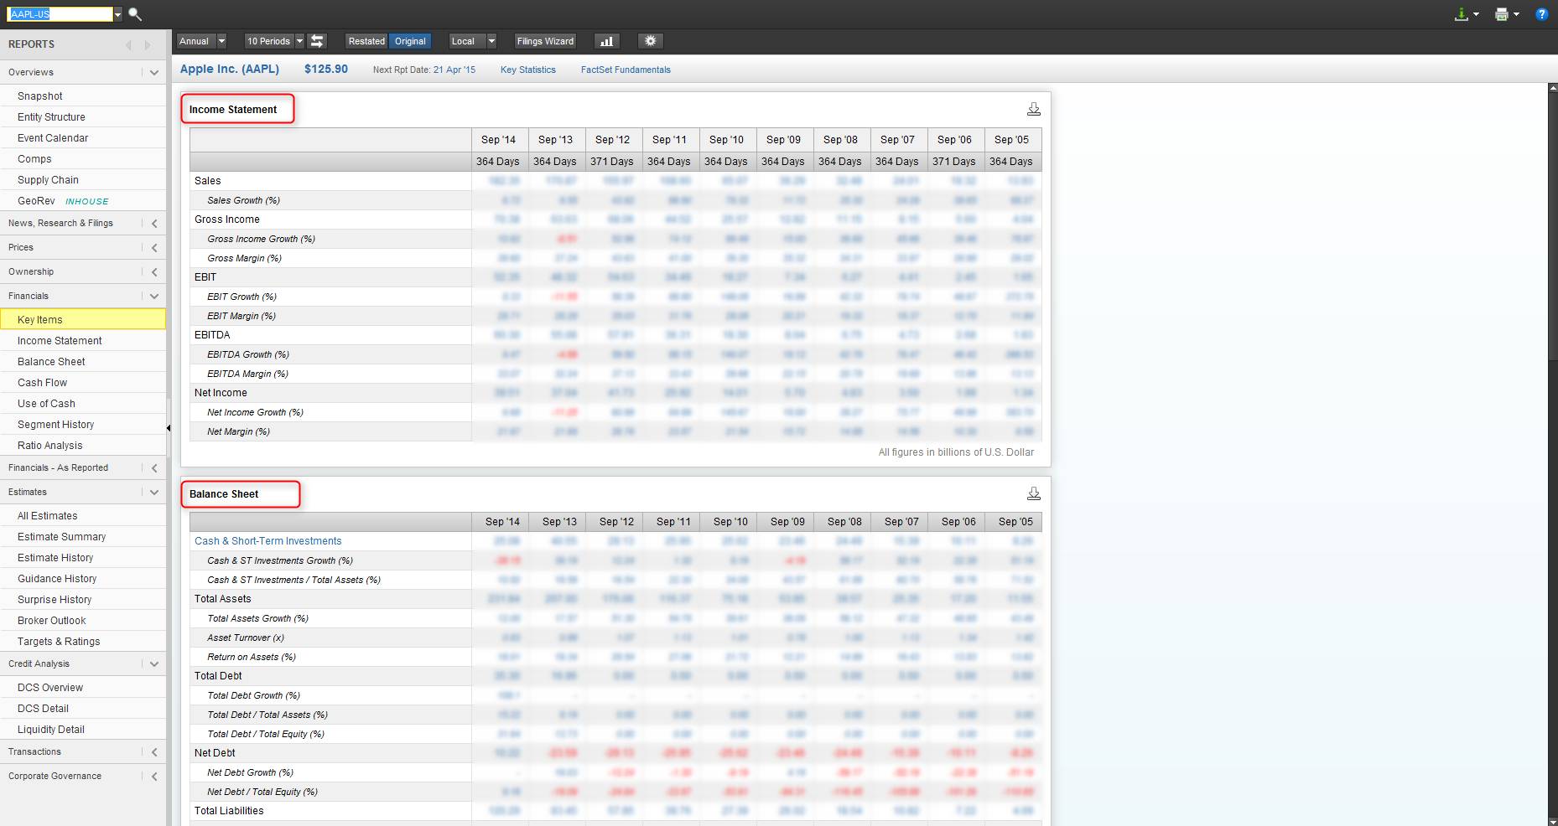Switch to Original figures

[x=410, y=41]
